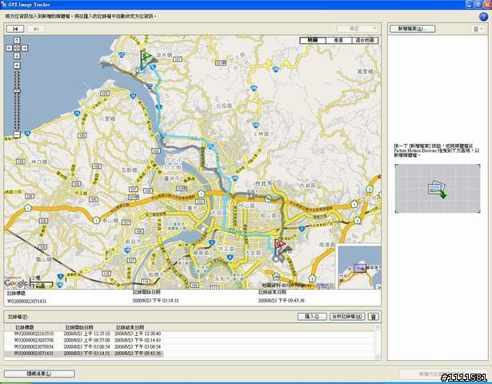Click the 八里鄉 label on map

[107, 118]
